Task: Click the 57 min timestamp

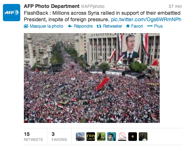Action: 175,6
